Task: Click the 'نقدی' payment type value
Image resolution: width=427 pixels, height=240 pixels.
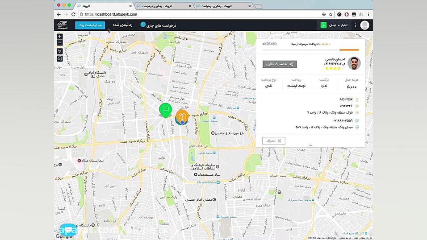Action: pos(268,86)
